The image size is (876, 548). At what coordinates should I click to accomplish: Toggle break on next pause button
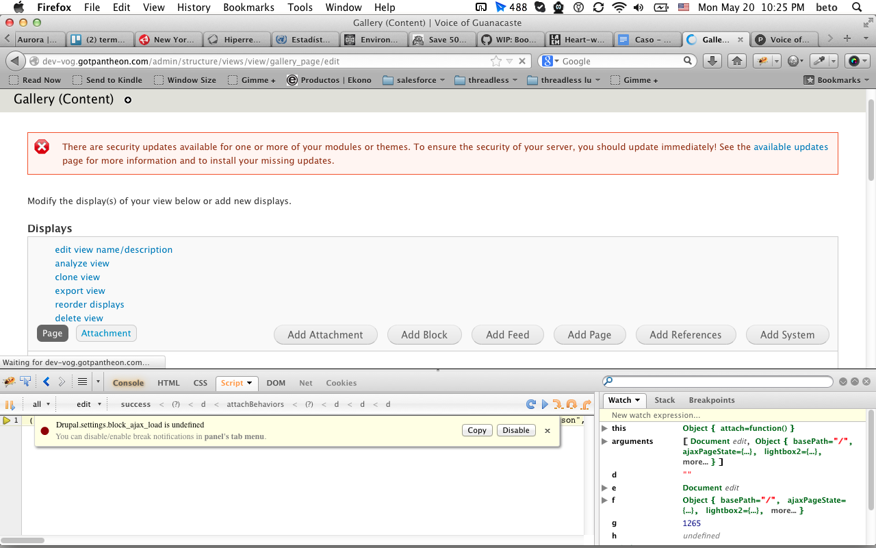click(x=10, y=404)
